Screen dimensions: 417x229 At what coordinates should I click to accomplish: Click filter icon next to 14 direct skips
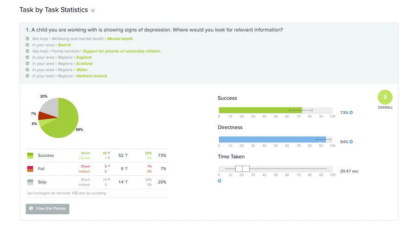109,179
